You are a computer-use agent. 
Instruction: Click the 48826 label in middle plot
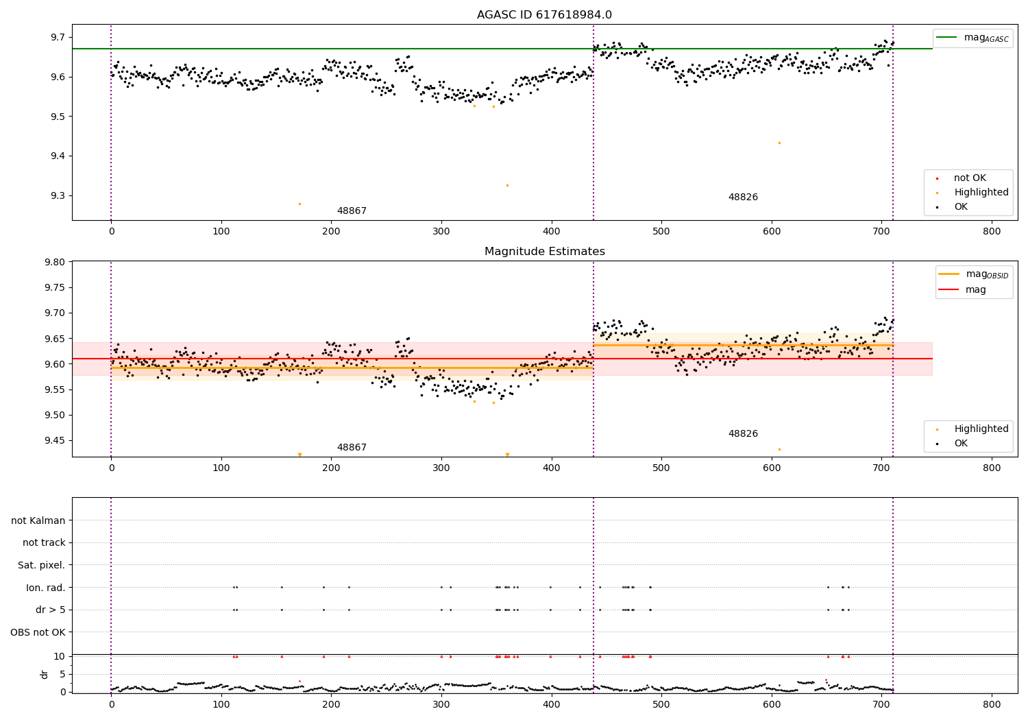click(743, 434)
